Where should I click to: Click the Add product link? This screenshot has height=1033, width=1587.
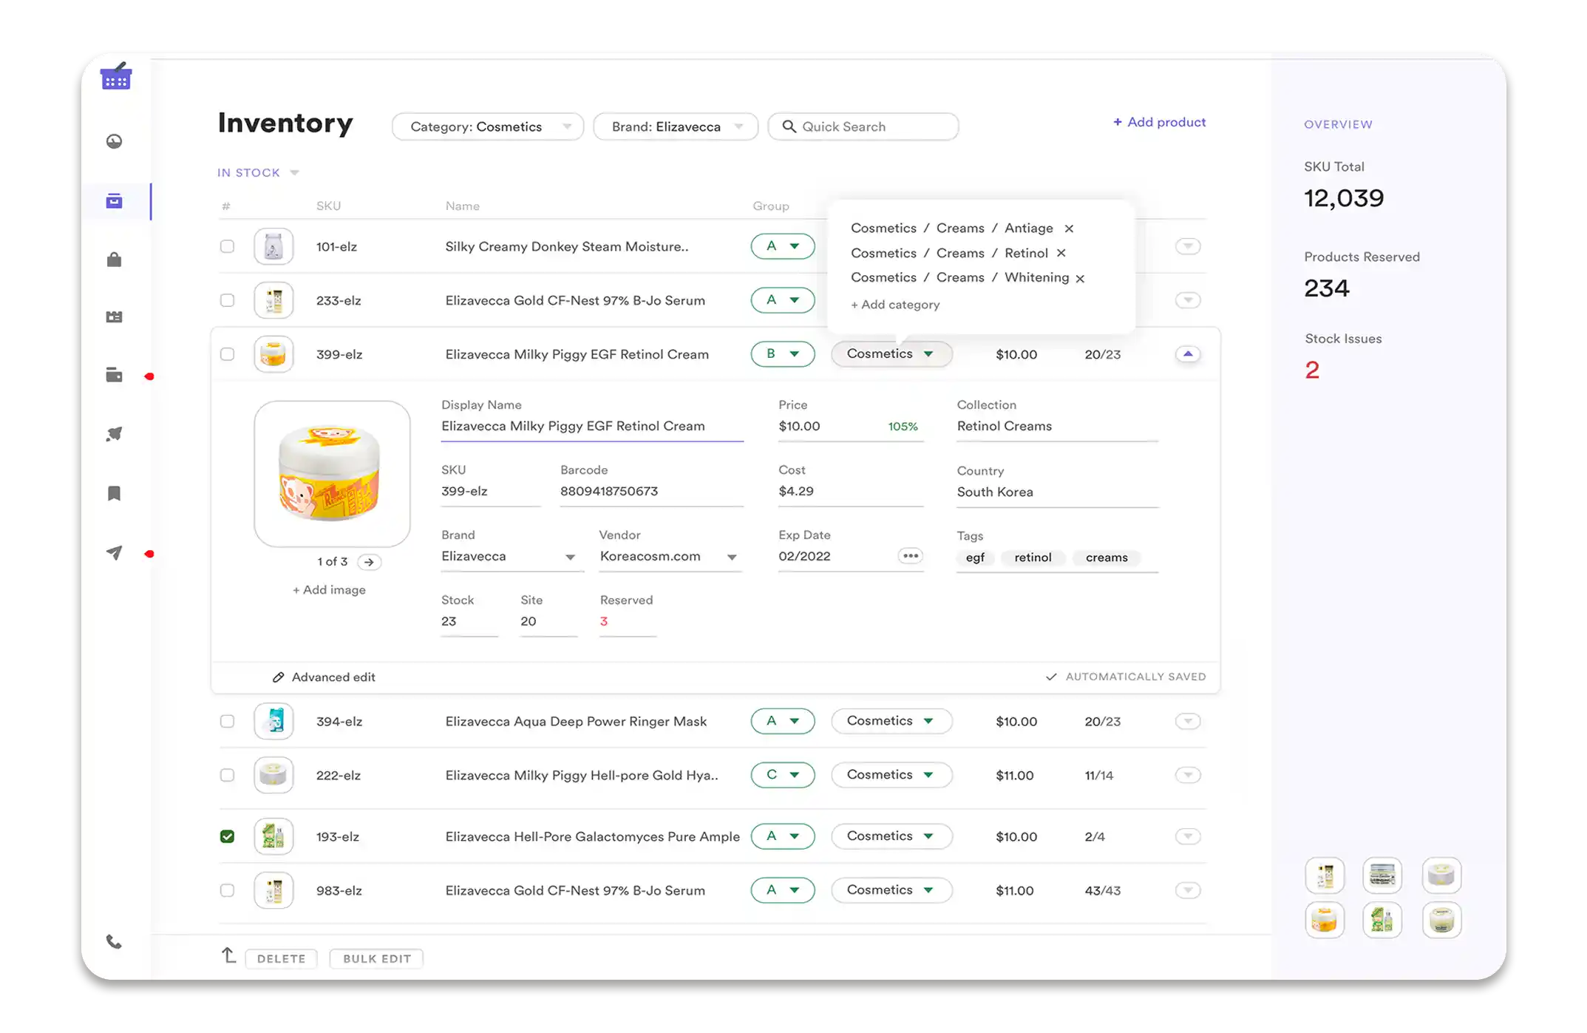coord(1158,122)
